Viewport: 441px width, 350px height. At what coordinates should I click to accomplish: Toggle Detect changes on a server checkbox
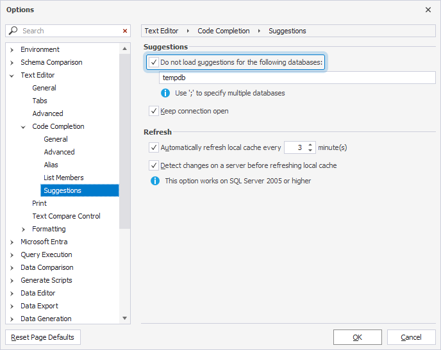click(154, 165)
